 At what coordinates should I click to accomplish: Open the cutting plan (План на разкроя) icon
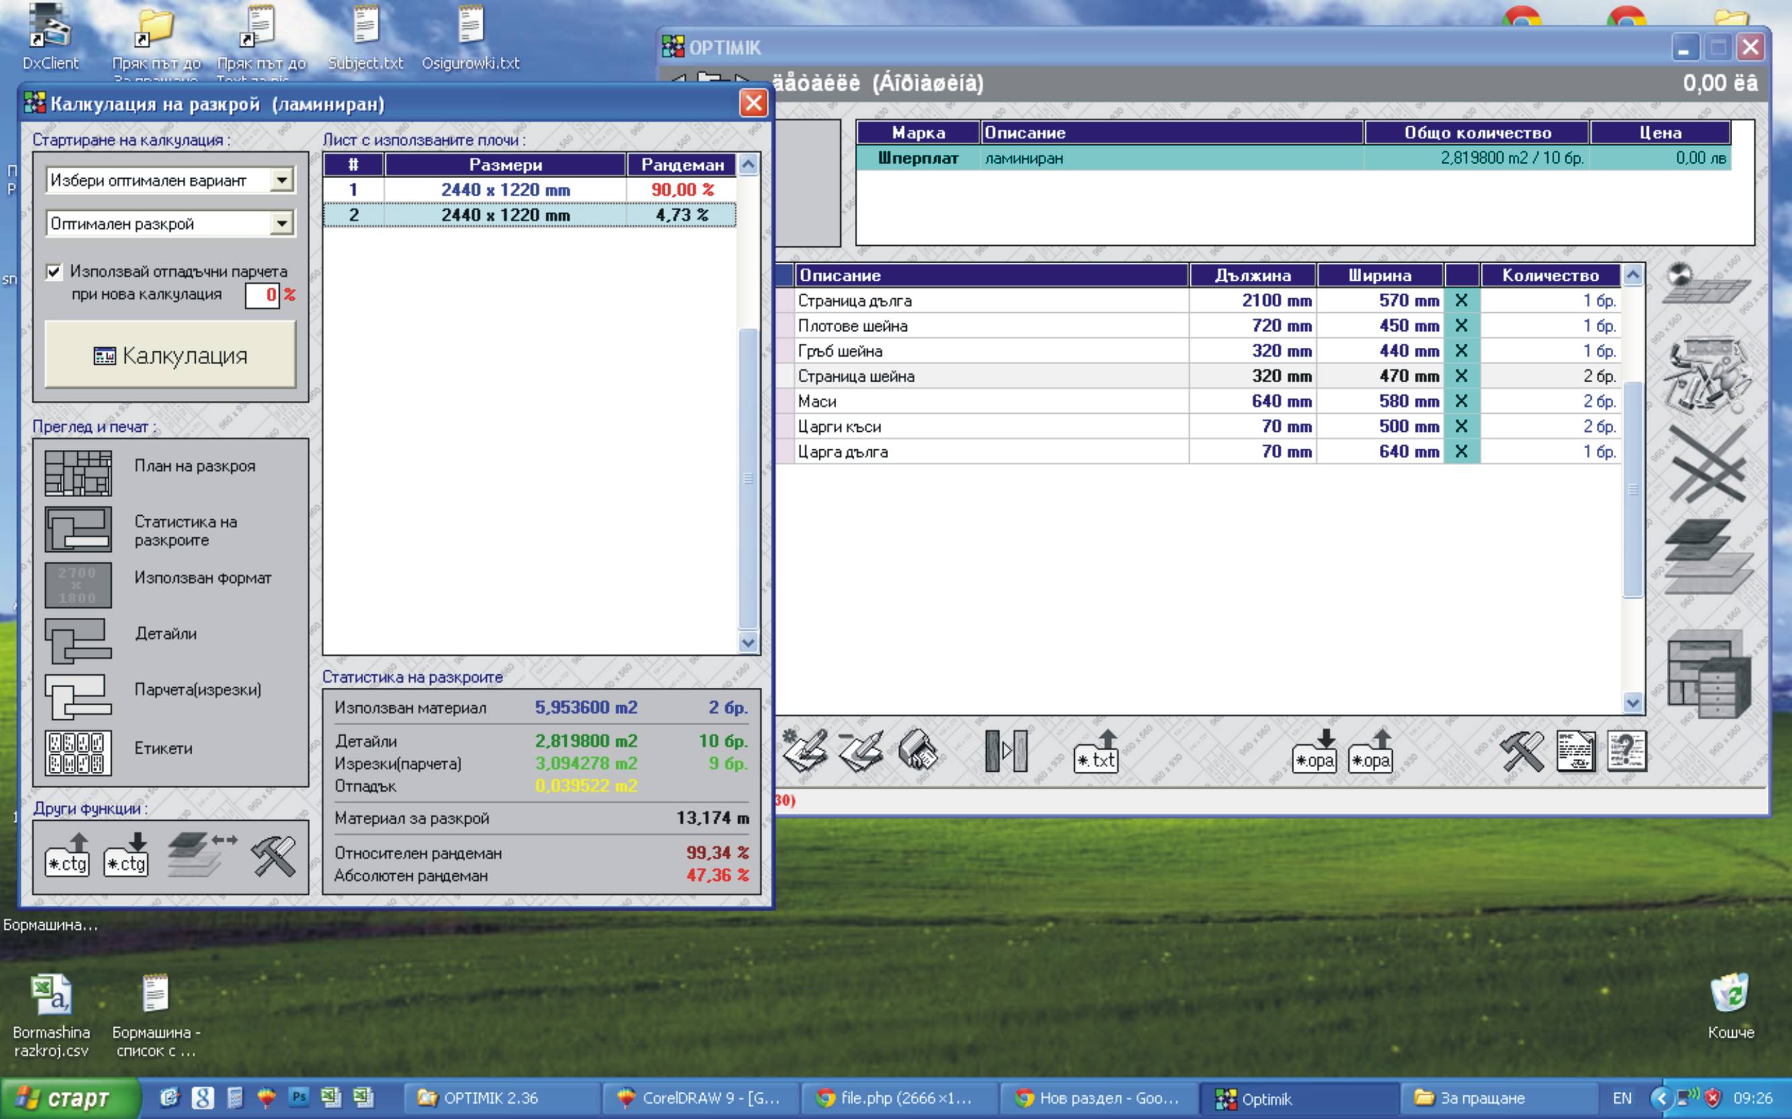(x=78, y=473)
